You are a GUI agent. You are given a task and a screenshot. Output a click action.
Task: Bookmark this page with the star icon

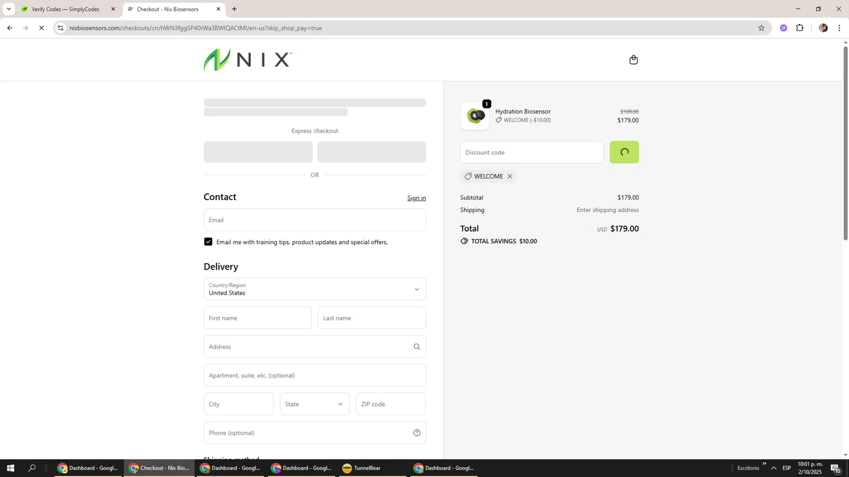coord(761,28)
